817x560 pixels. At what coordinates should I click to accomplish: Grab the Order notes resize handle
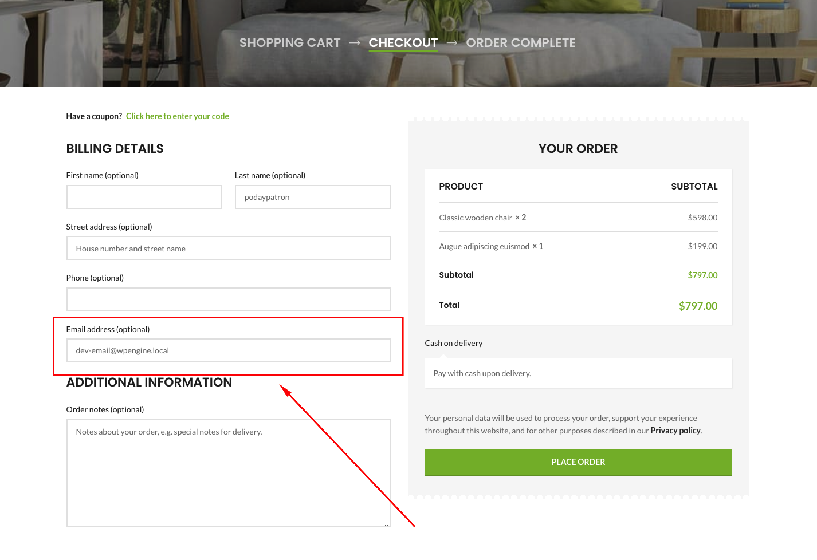(x=387, y=523)
